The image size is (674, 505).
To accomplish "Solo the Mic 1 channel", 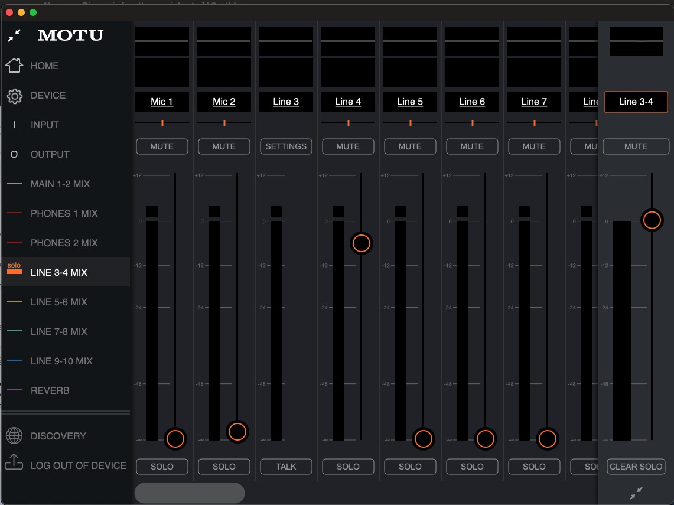I will [162, 467].
